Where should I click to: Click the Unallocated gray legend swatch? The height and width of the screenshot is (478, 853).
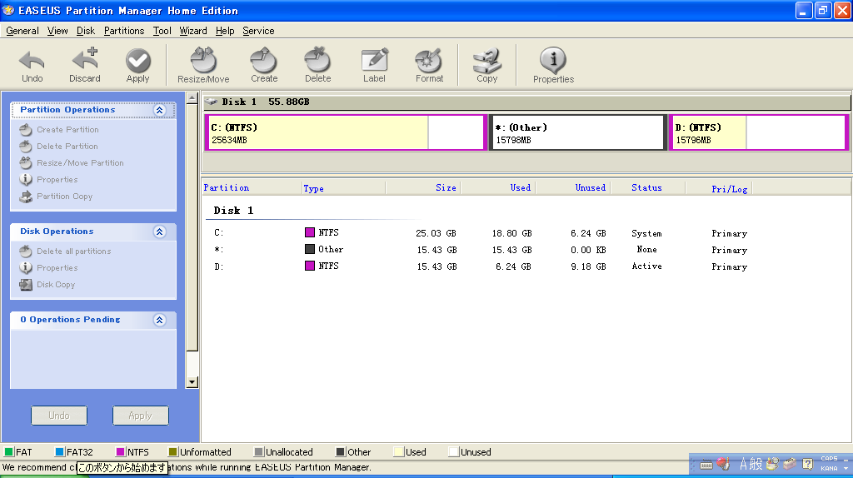point(259,452)
